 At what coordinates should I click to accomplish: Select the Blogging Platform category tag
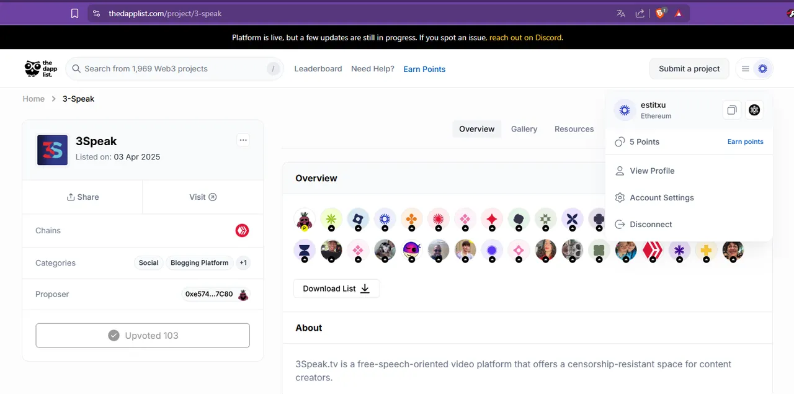200,262
